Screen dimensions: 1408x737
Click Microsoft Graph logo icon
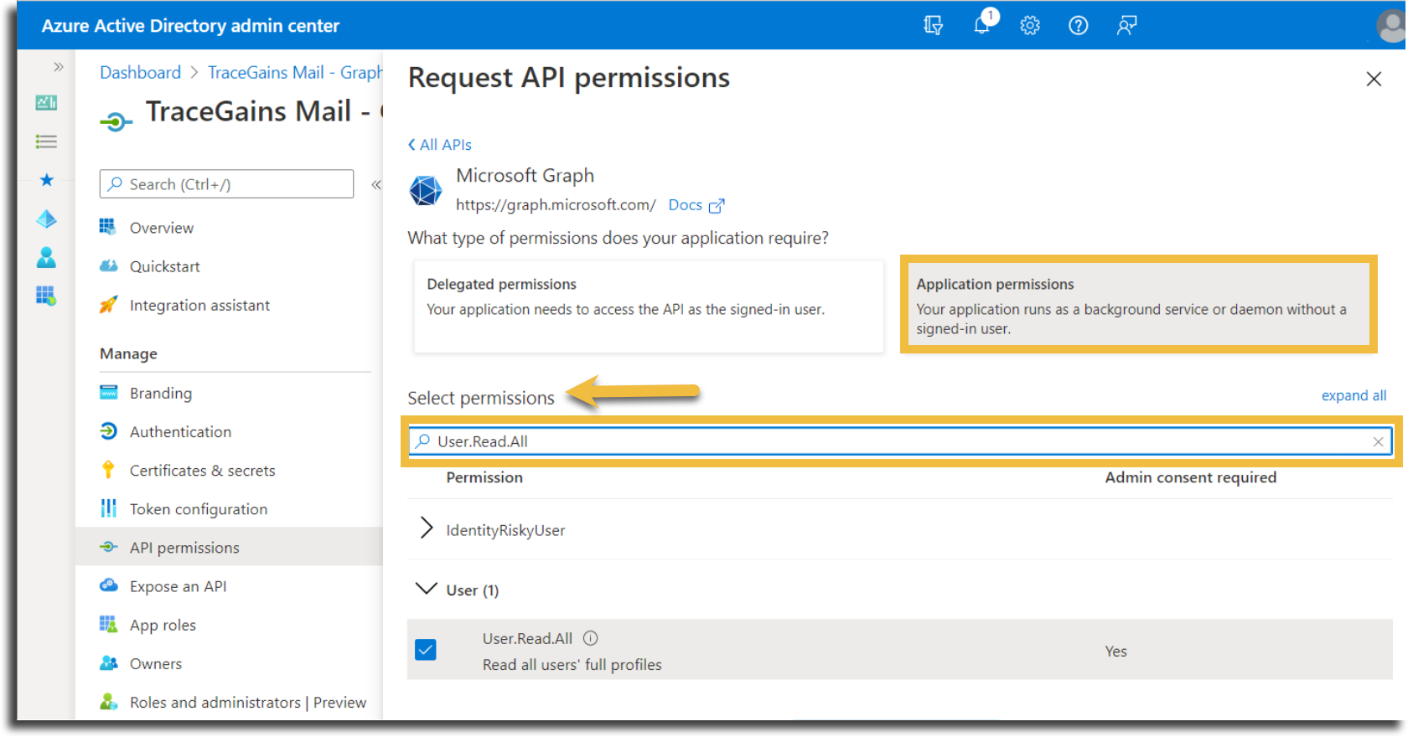coord(426,190)
